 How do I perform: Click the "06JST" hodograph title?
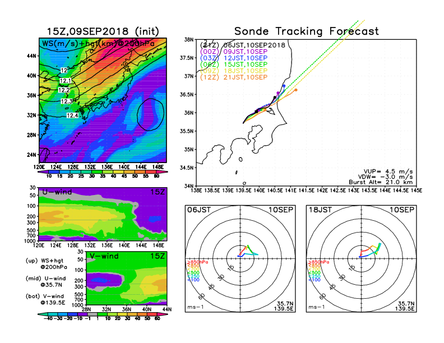pyautogui.click(x=199, y=210)
